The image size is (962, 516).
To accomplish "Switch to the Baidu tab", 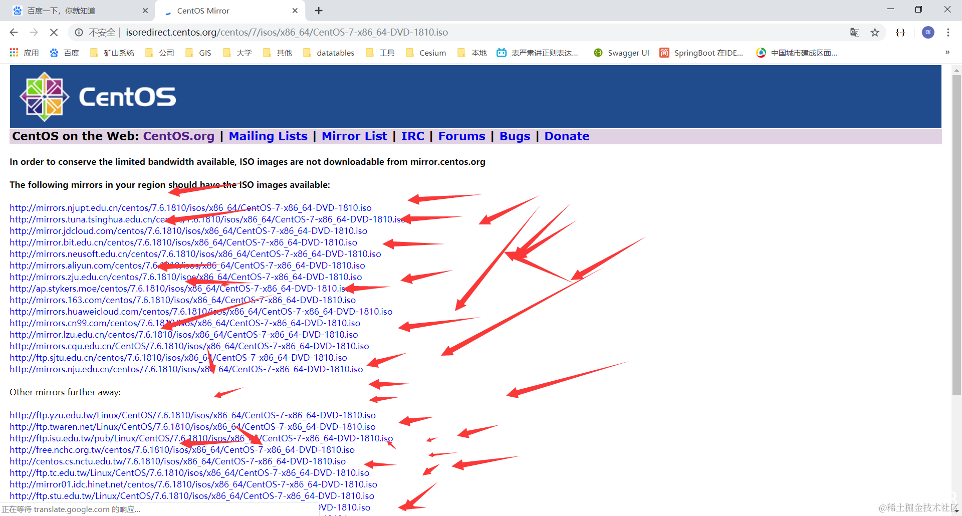I will 78,11.
